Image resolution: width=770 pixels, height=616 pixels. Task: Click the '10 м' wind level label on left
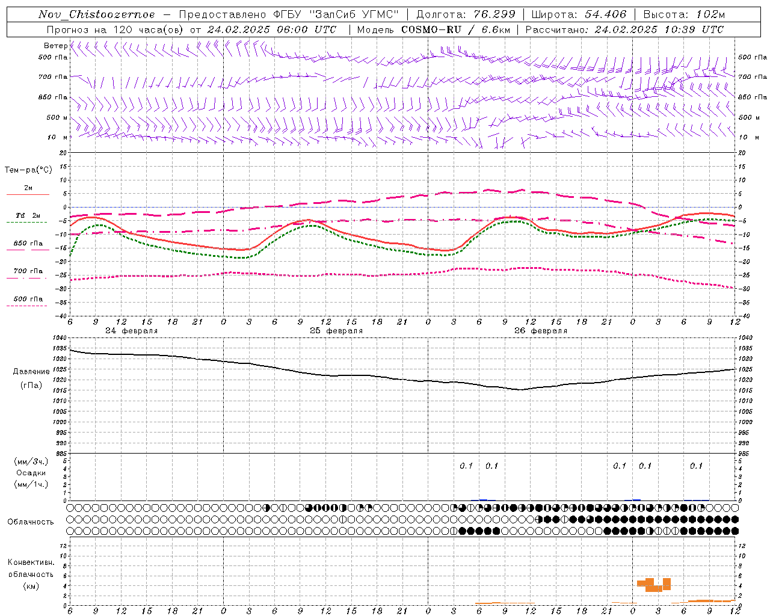(x=58, y=137)
